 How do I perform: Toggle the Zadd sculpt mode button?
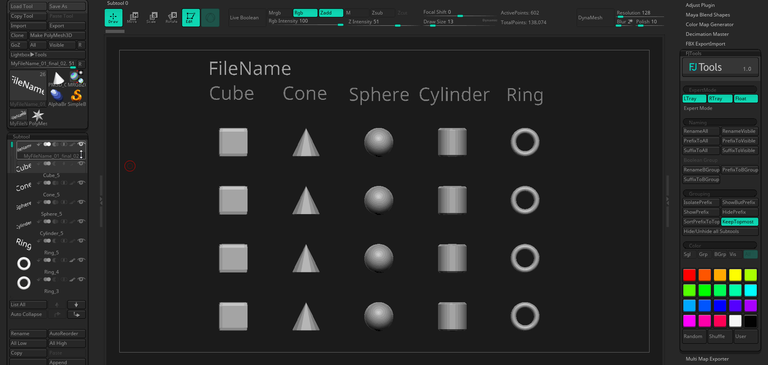click(331, 13)
